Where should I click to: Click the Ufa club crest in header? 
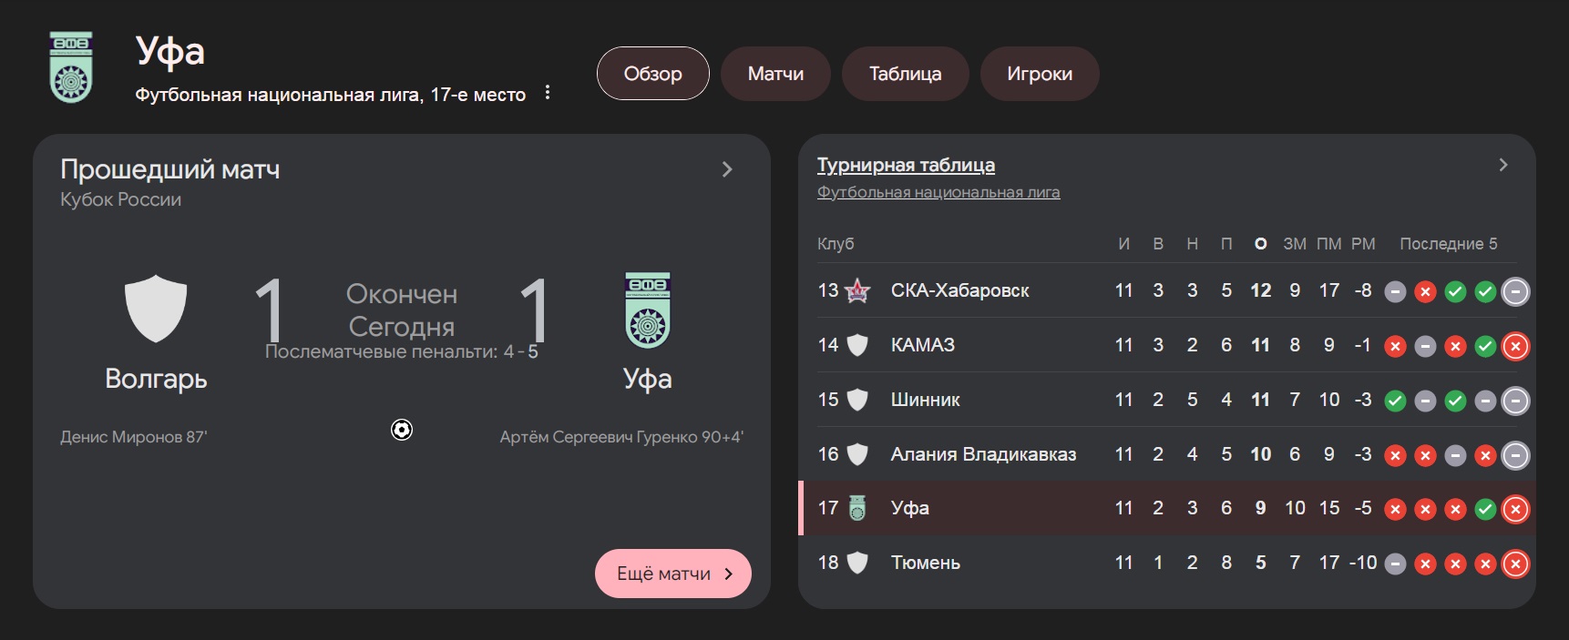coord(71,68)
